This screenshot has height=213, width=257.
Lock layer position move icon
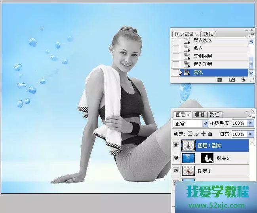pyautogui.click(x=203, y=134)
